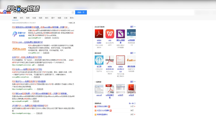Screen dimensions: 216x116
Task: Open the 实习僧 text link
Action: coord(99,66)
